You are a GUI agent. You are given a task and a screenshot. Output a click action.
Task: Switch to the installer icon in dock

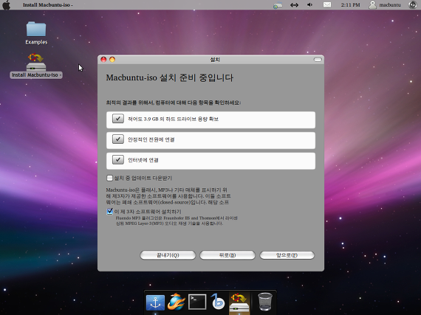coord(239,303)
